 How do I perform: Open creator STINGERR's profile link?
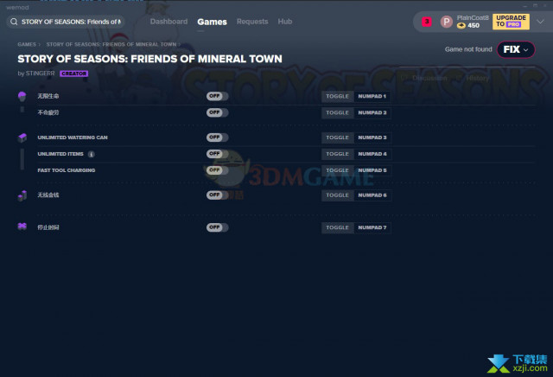pyautogui.click(x=41, y=73)
